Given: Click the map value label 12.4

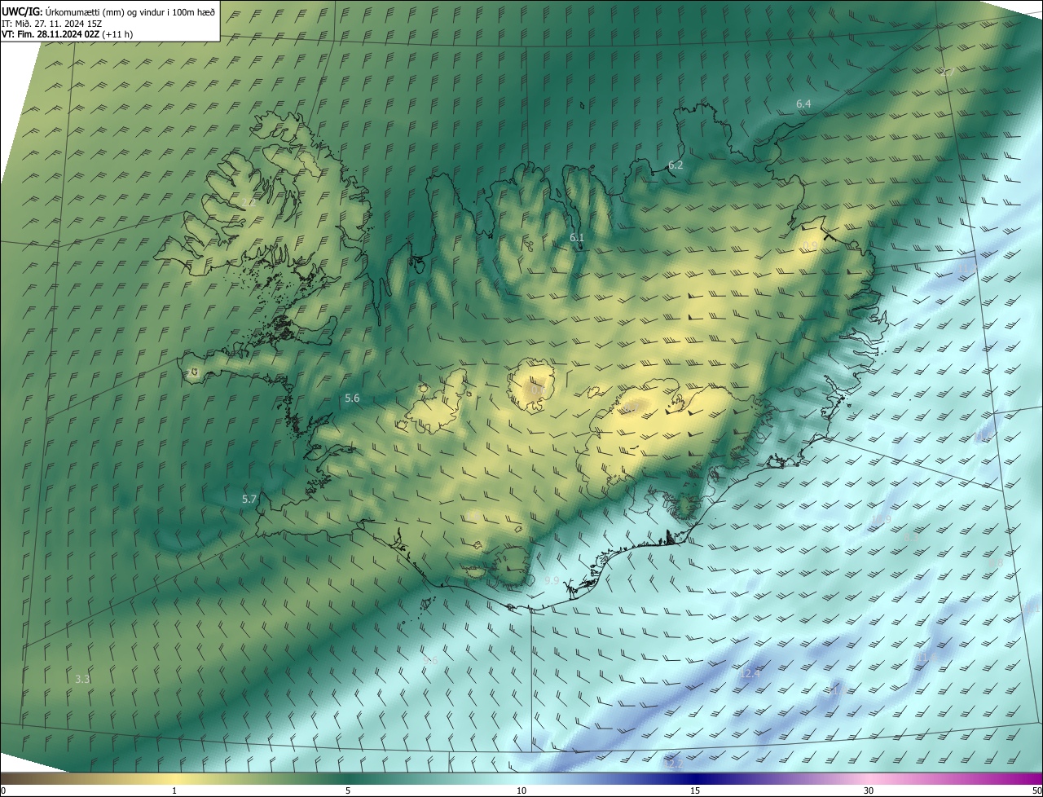Looking at the screenshot, I should (750, 674).
